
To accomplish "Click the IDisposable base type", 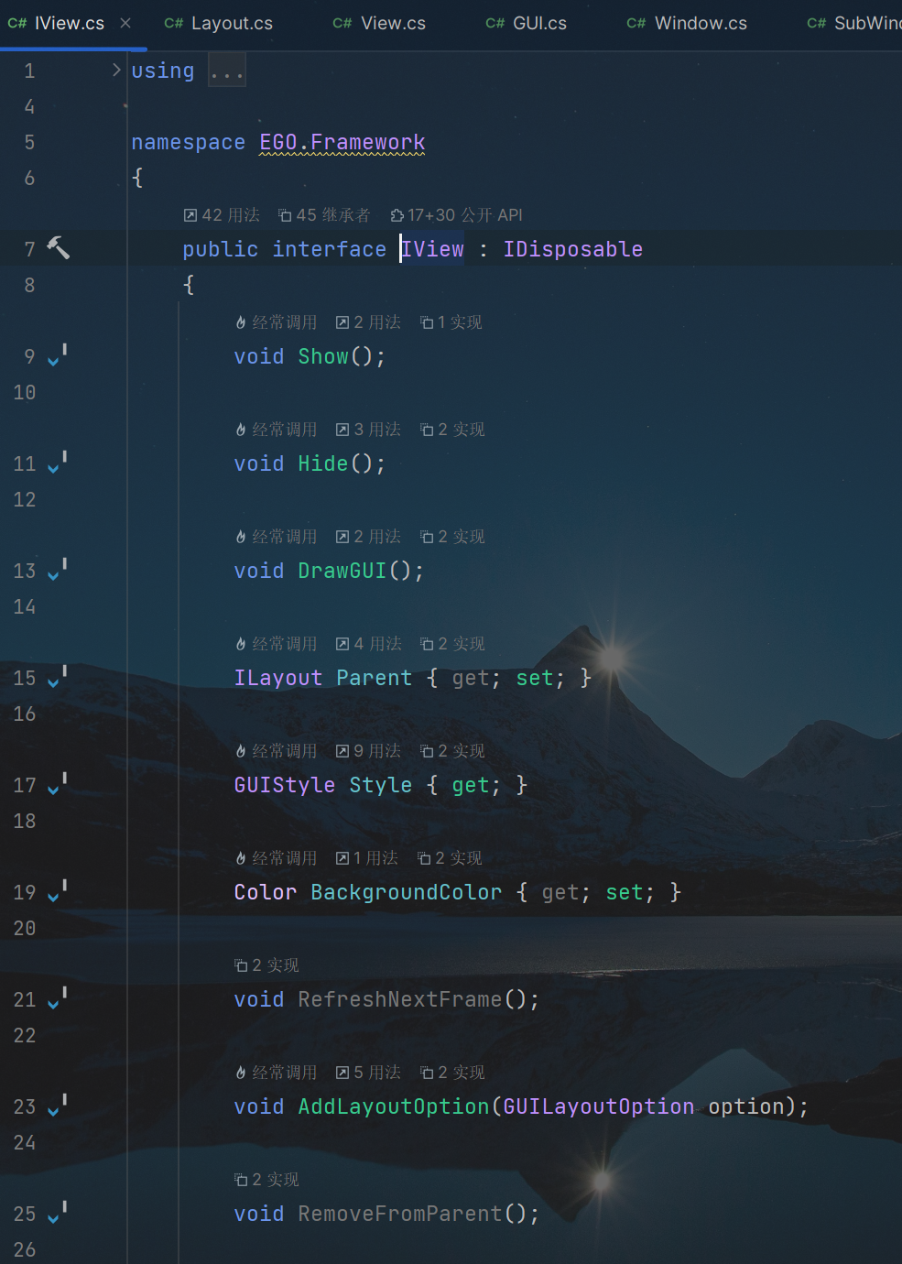I will pyautogui.click(x=573, y=249).
